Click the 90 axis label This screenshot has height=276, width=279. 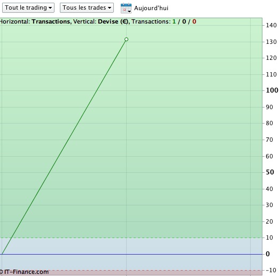pyautogui.click(x=269, y=107)
